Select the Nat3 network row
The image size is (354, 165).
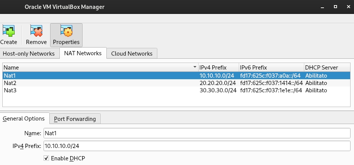point(10,90)
